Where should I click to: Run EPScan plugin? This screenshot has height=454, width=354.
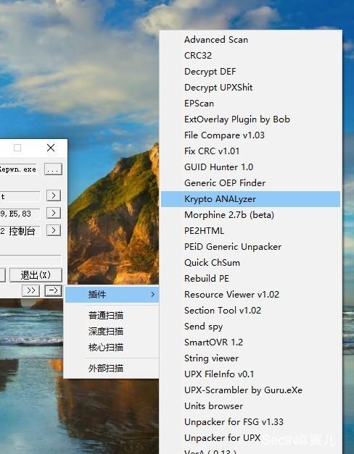click(x=250, y=104)
